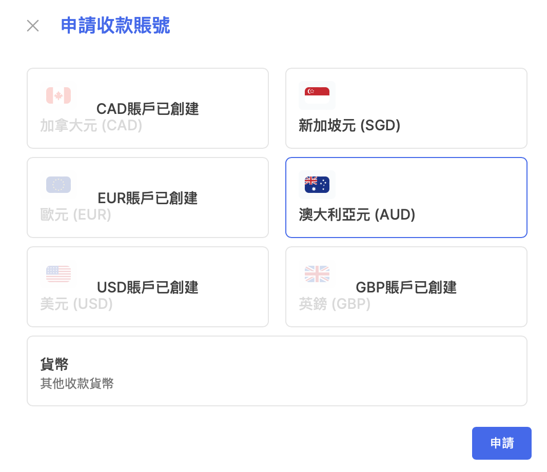
Task: Click the disabled 歐元 (EUR) card
Action: pos(148,198)
